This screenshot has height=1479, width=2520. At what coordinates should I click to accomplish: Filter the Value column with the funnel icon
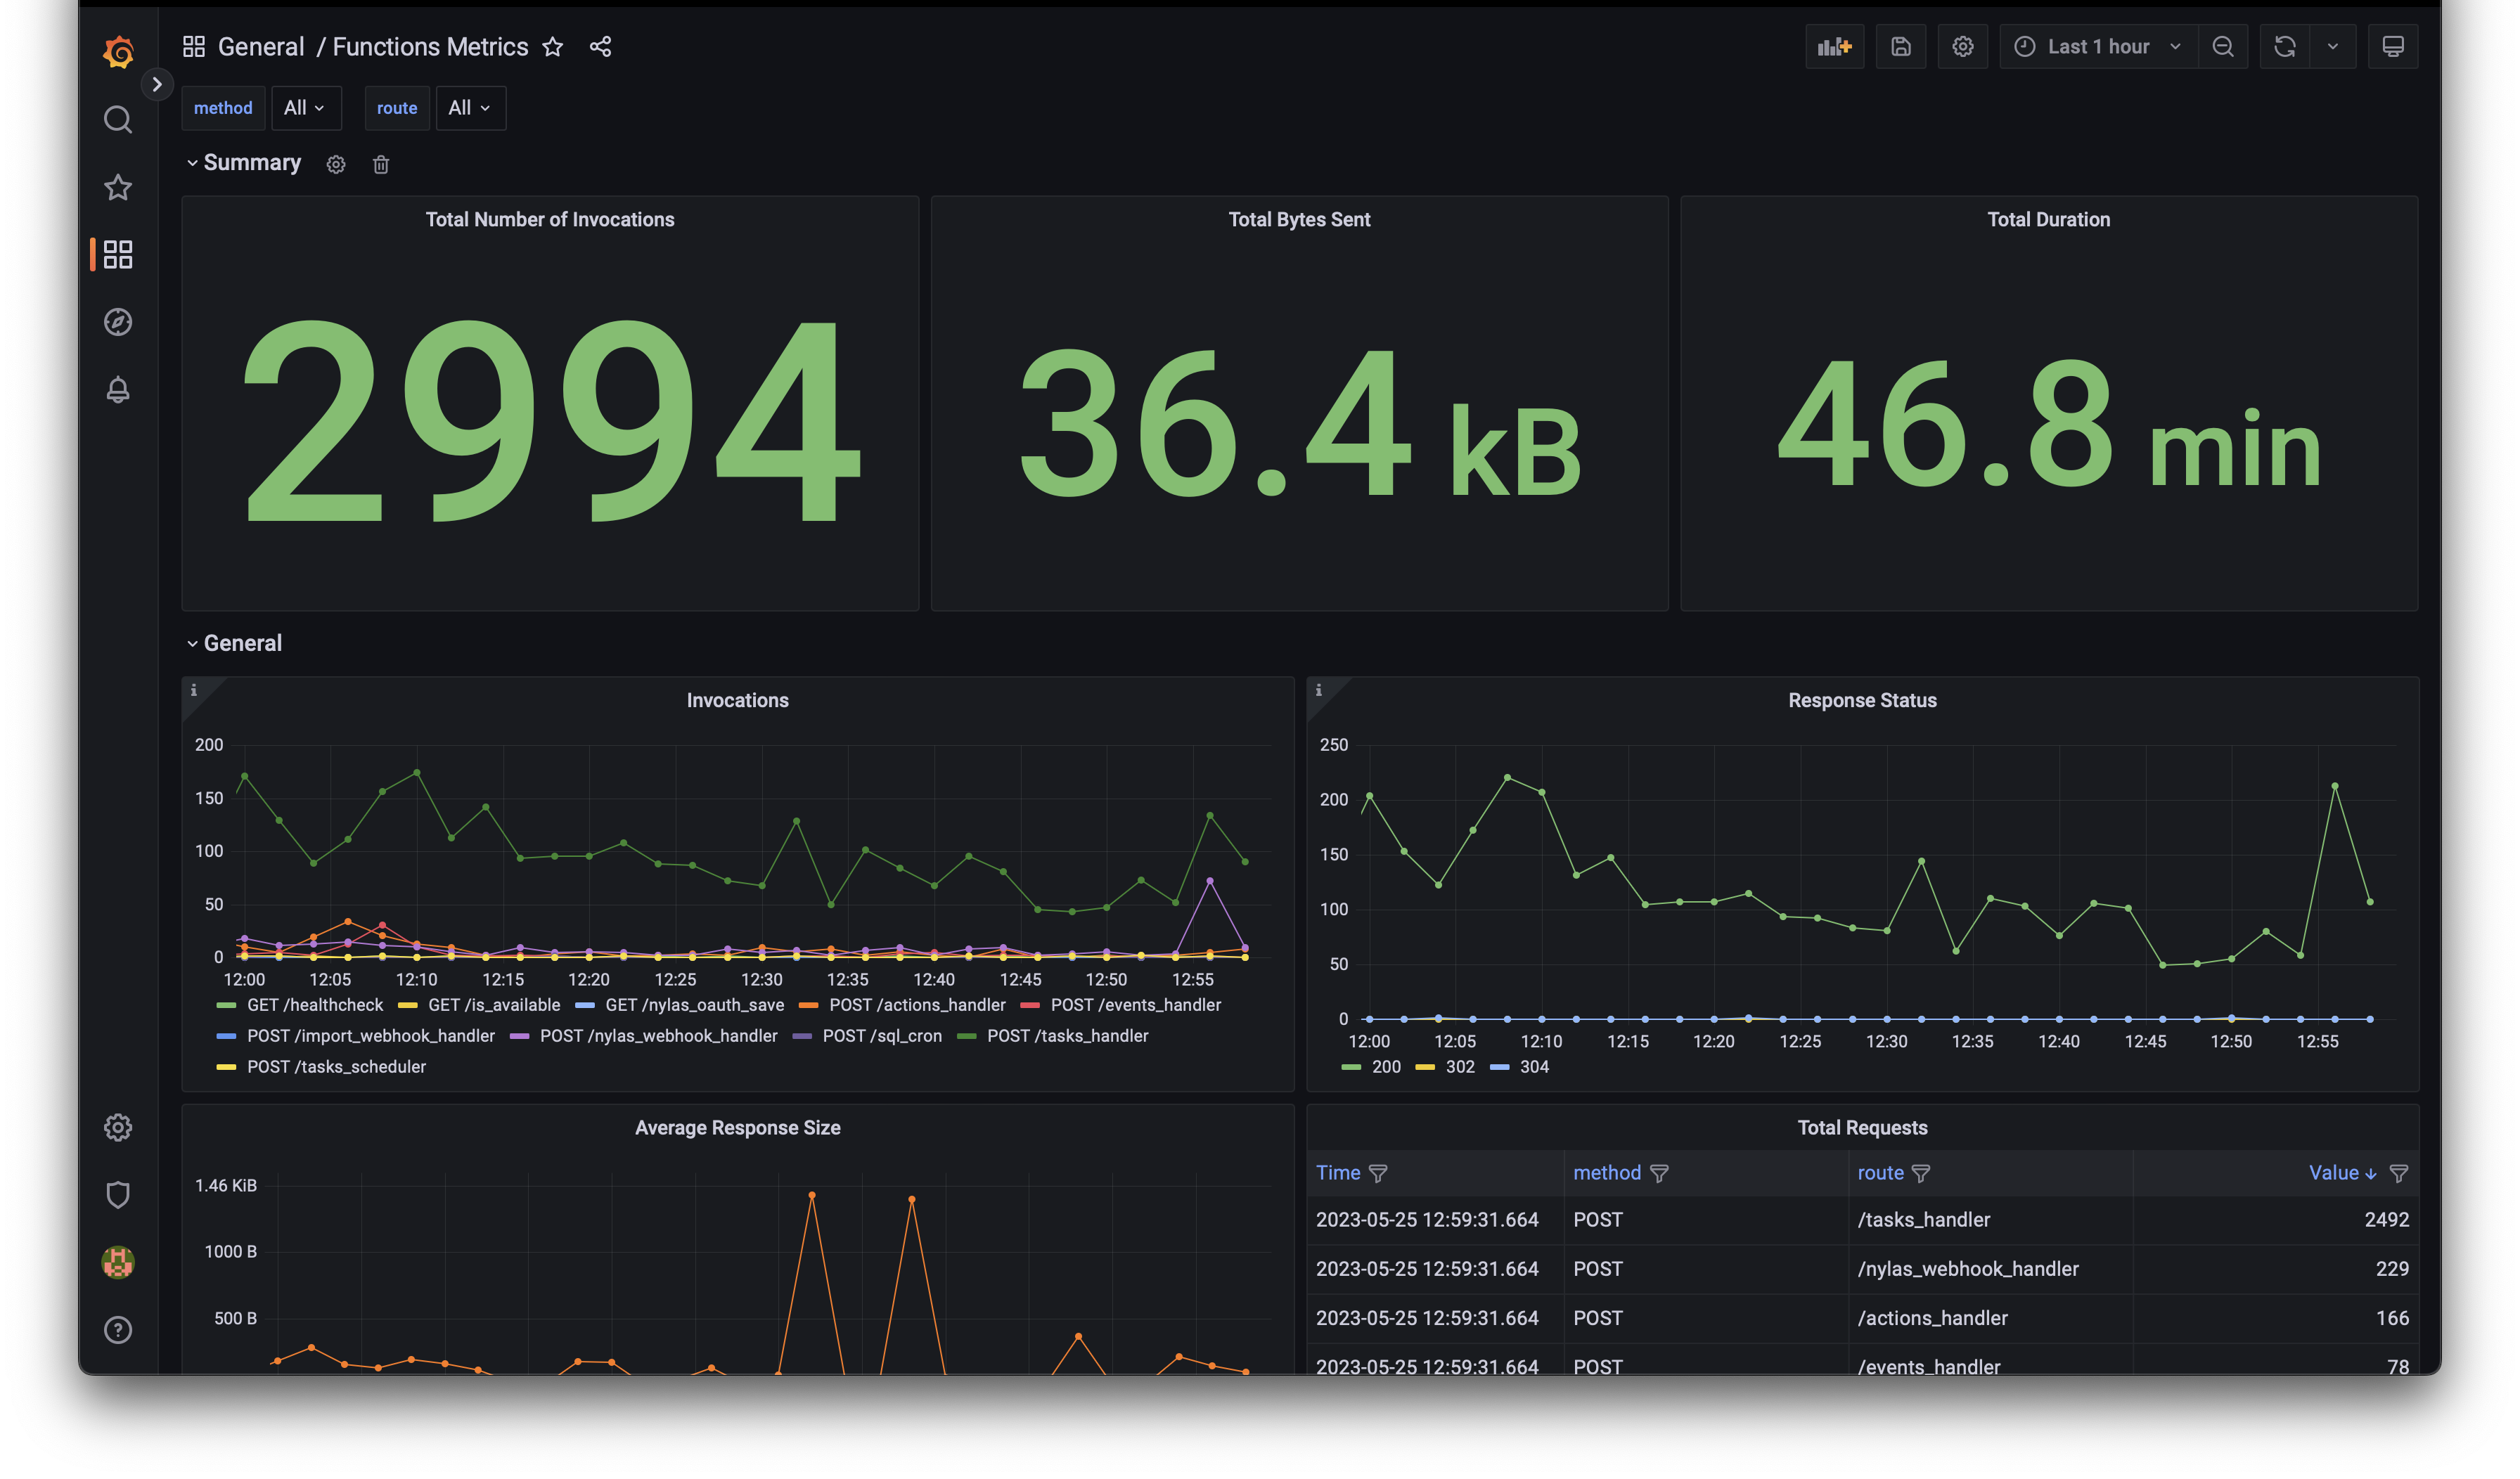[x=2398, y=1173]
